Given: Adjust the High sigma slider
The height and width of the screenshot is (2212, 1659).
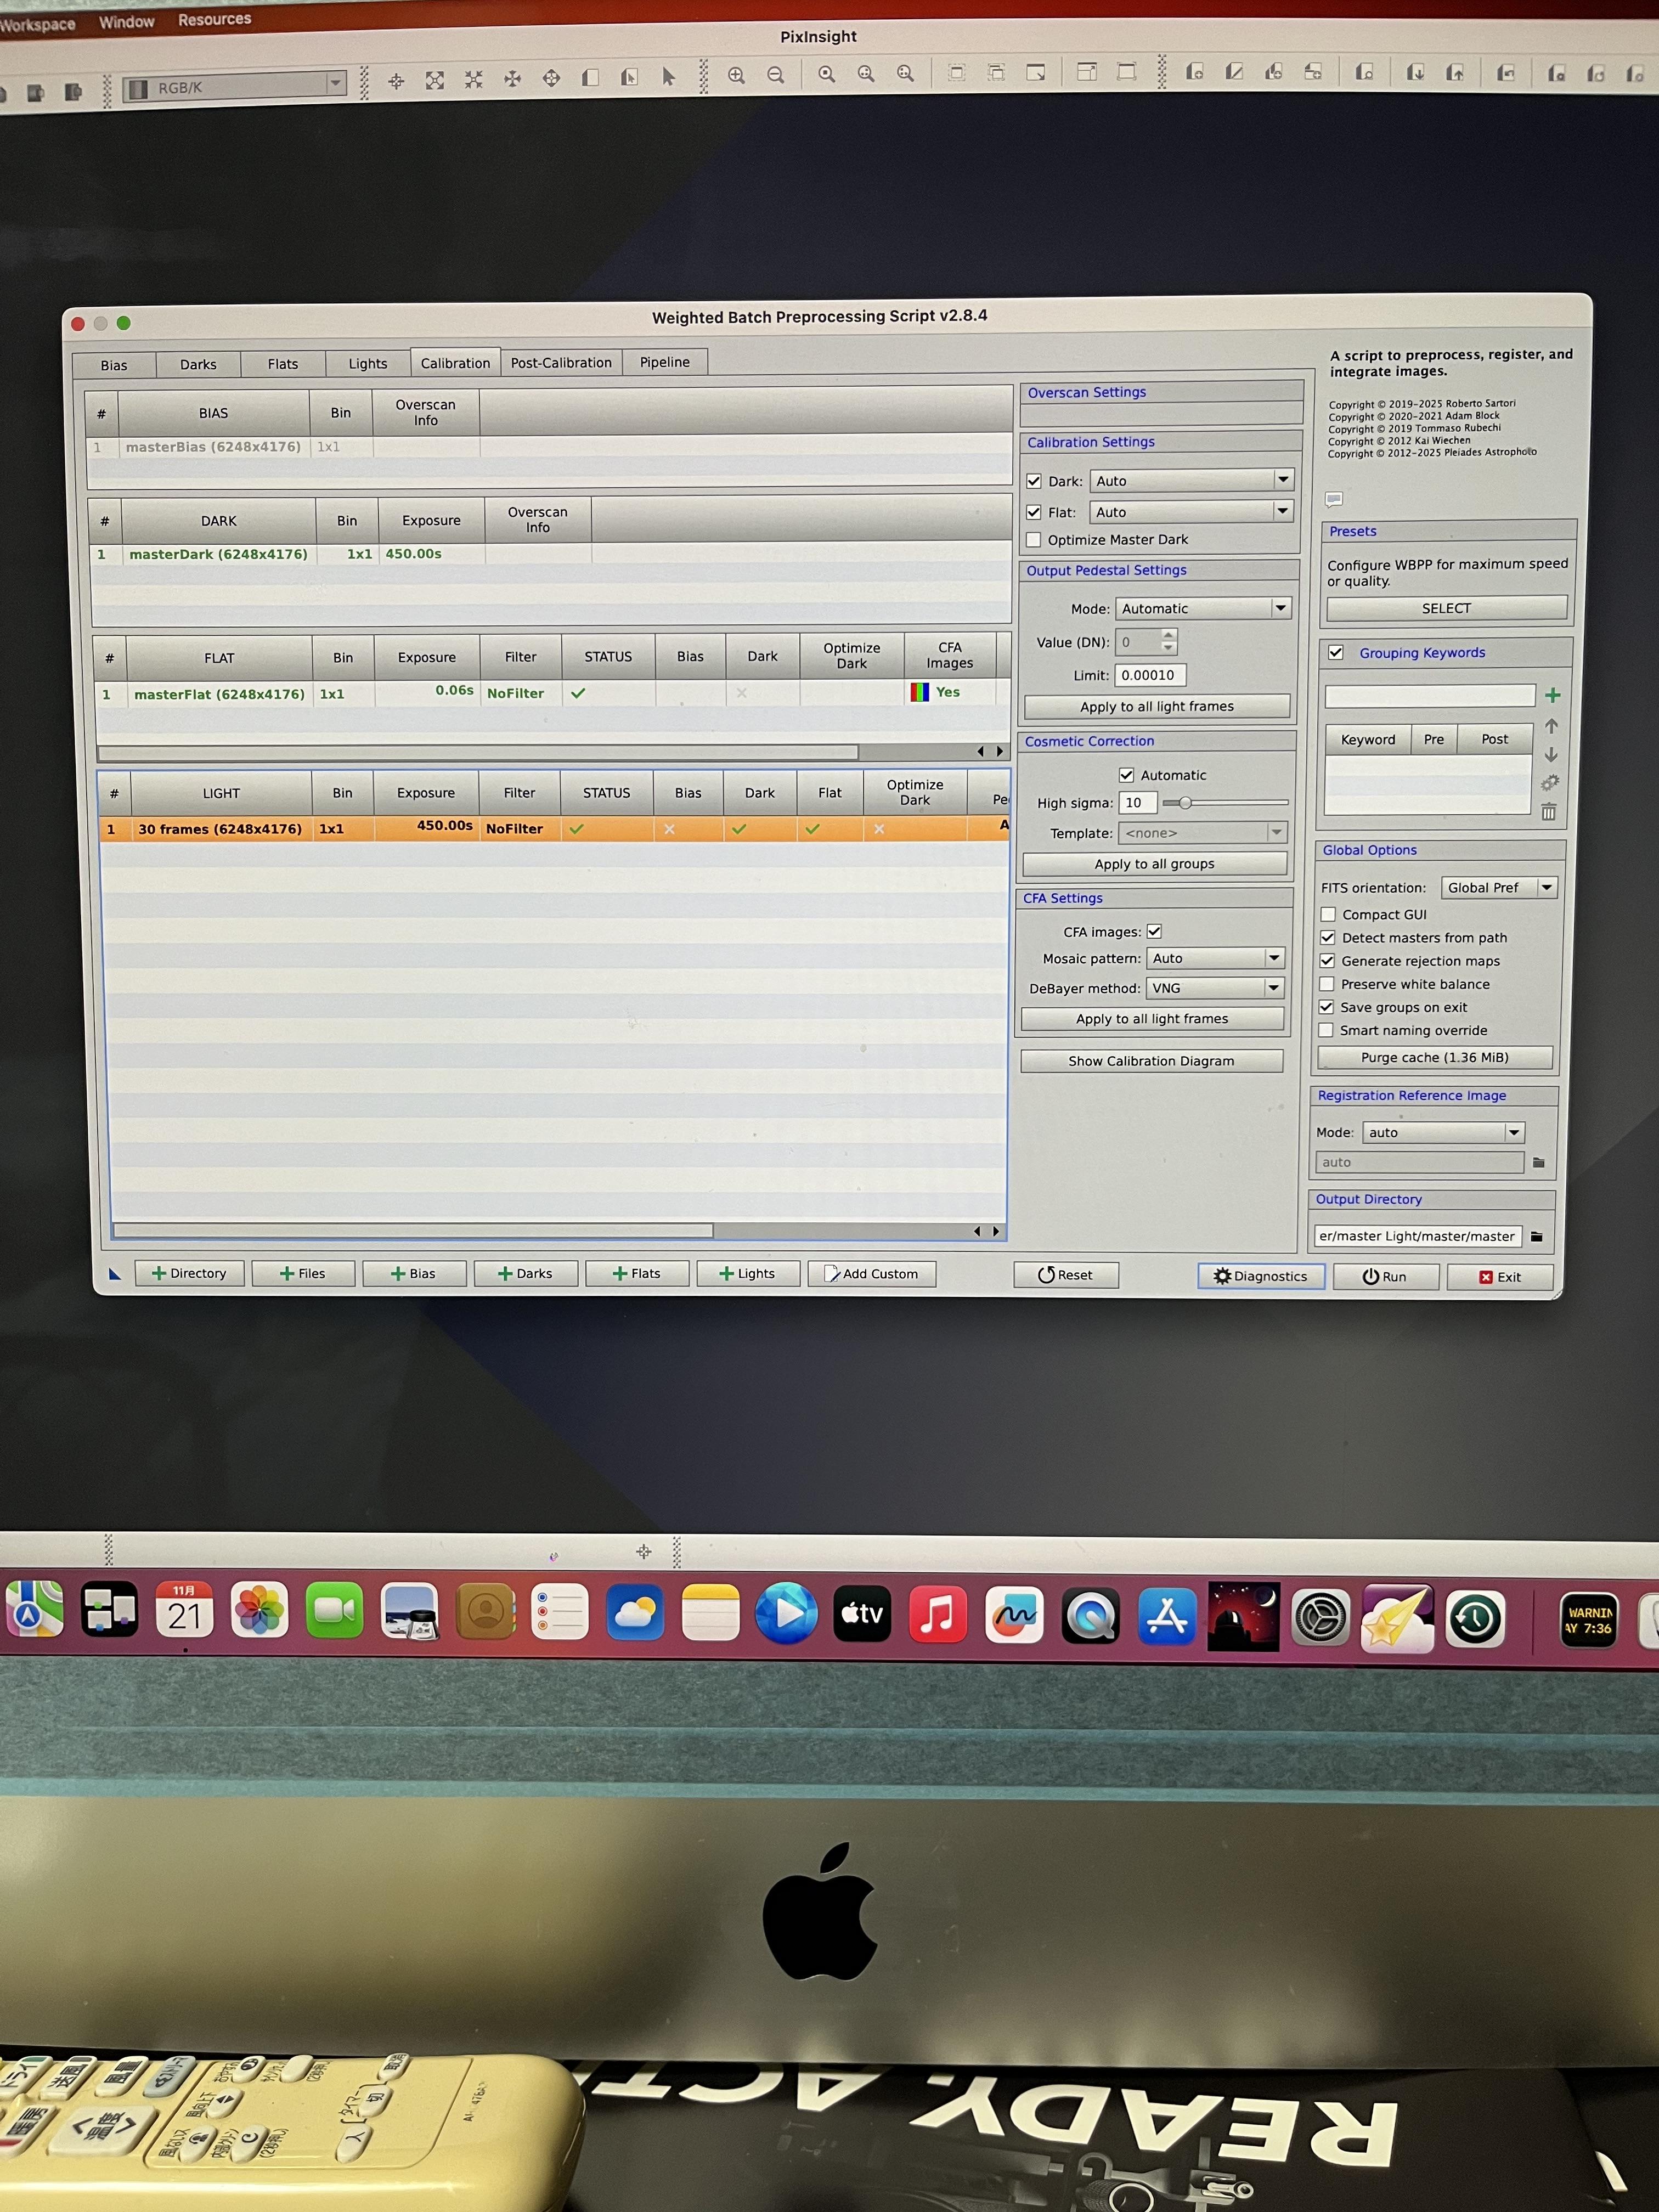Looking at the screenshot, I should (1185, 802).
